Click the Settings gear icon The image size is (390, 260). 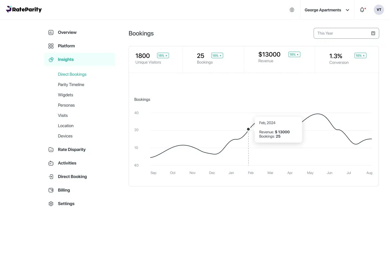point(51,204)
